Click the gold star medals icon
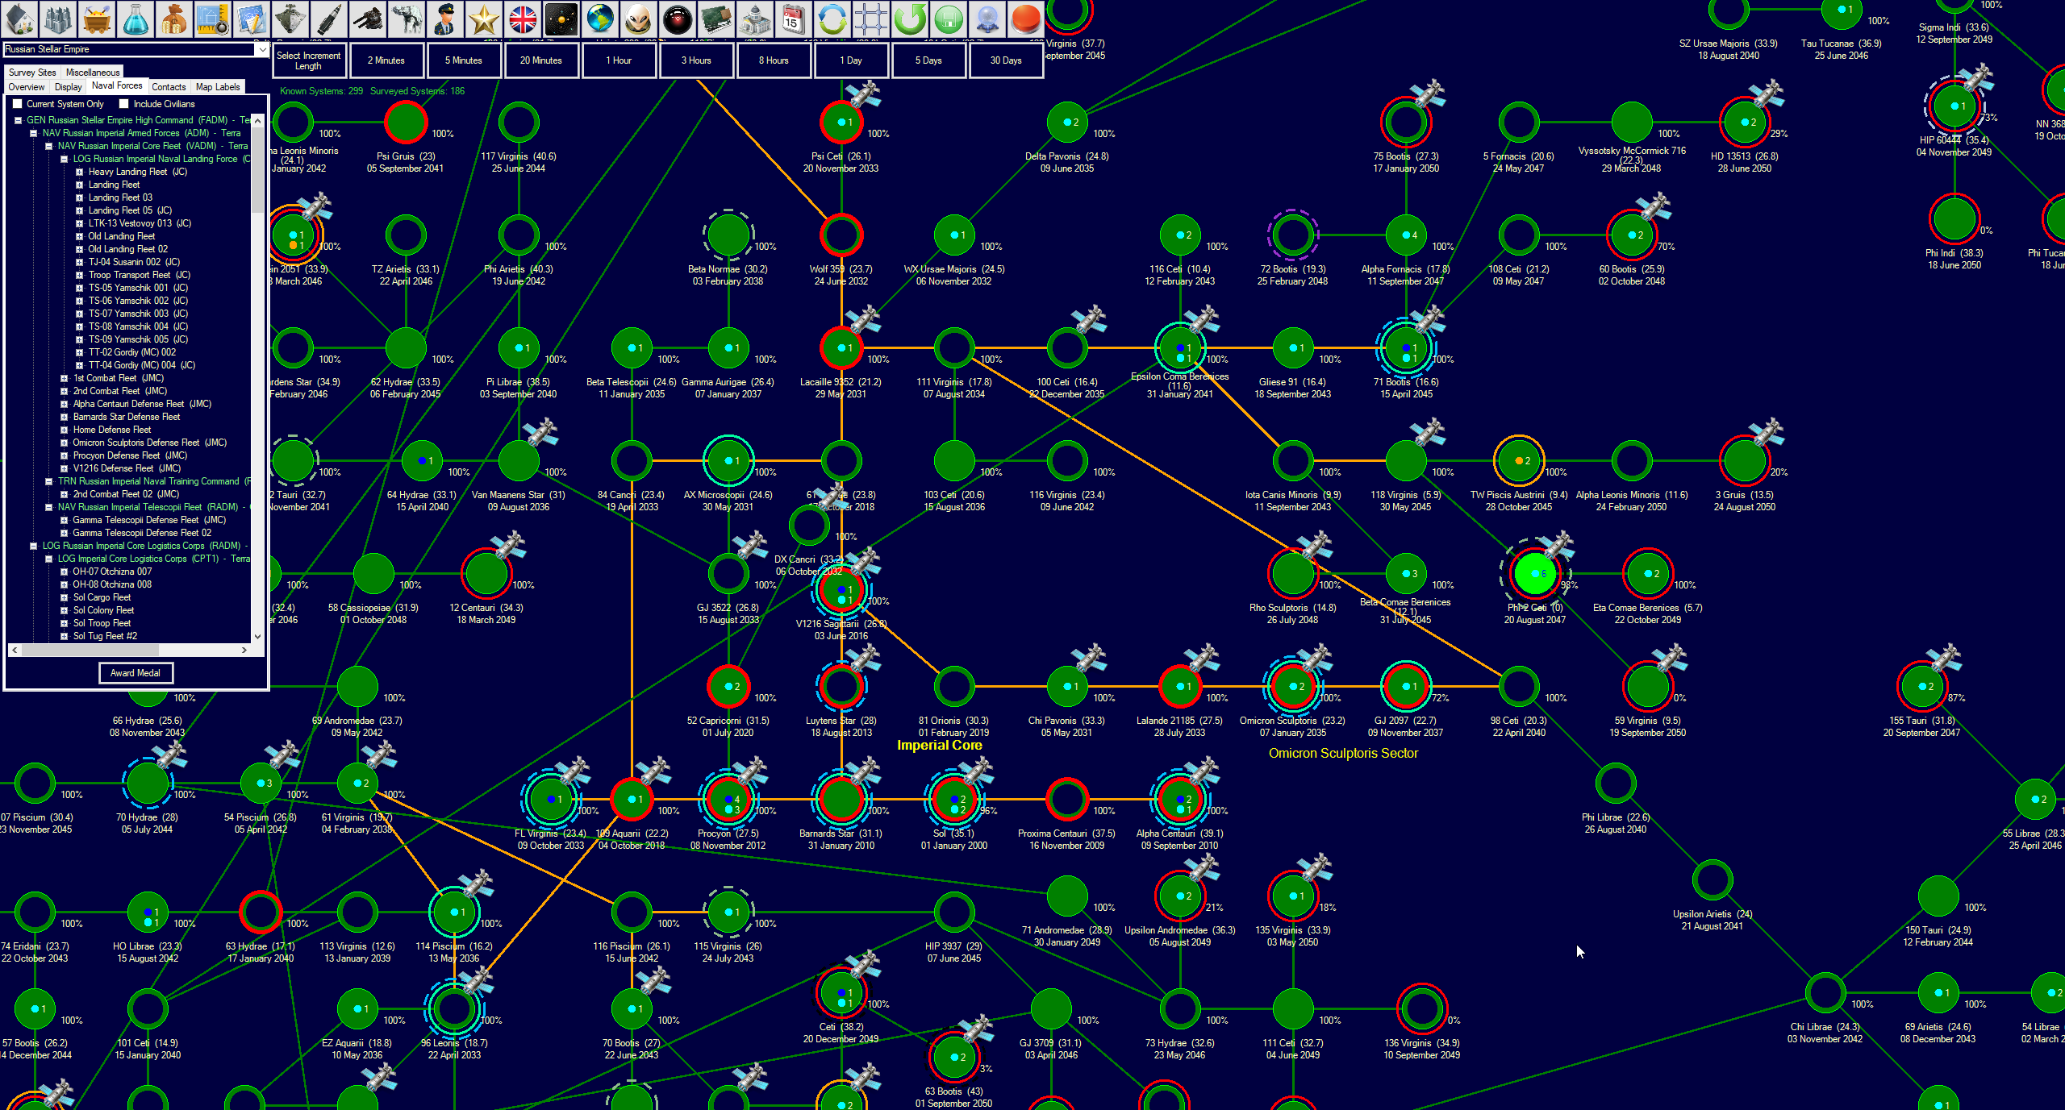2065x1110 pixels. click(484, 19)
